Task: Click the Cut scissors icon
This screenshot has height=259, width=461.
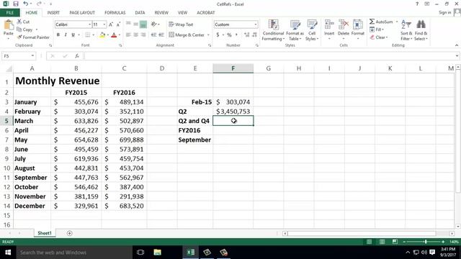Action: (19, 22)
